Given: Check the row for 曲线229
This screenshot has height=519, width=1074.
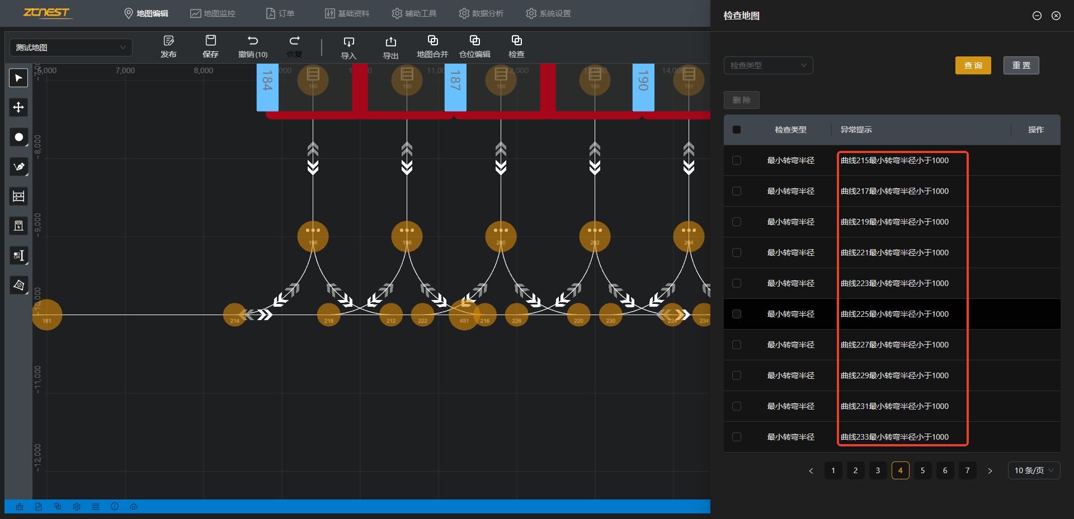Looking at the screenshot, I should tap(737, 375).
